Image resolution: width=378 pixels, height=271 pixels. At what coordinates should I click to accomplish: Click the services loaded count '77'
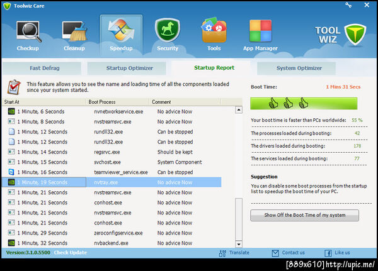click(357, 158)
